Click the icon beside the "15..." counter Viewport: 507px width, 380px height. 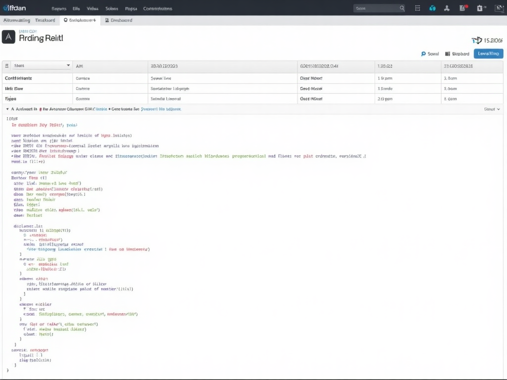pos(477,41)
